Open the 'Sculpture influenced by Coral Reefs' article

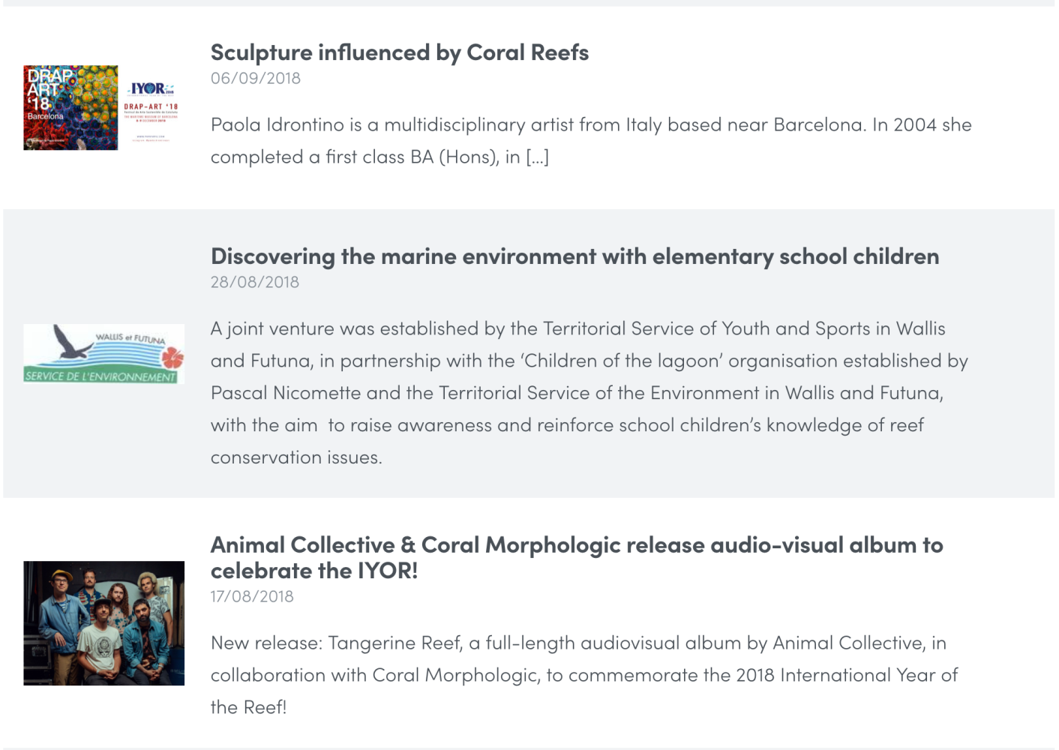[399, 52]
